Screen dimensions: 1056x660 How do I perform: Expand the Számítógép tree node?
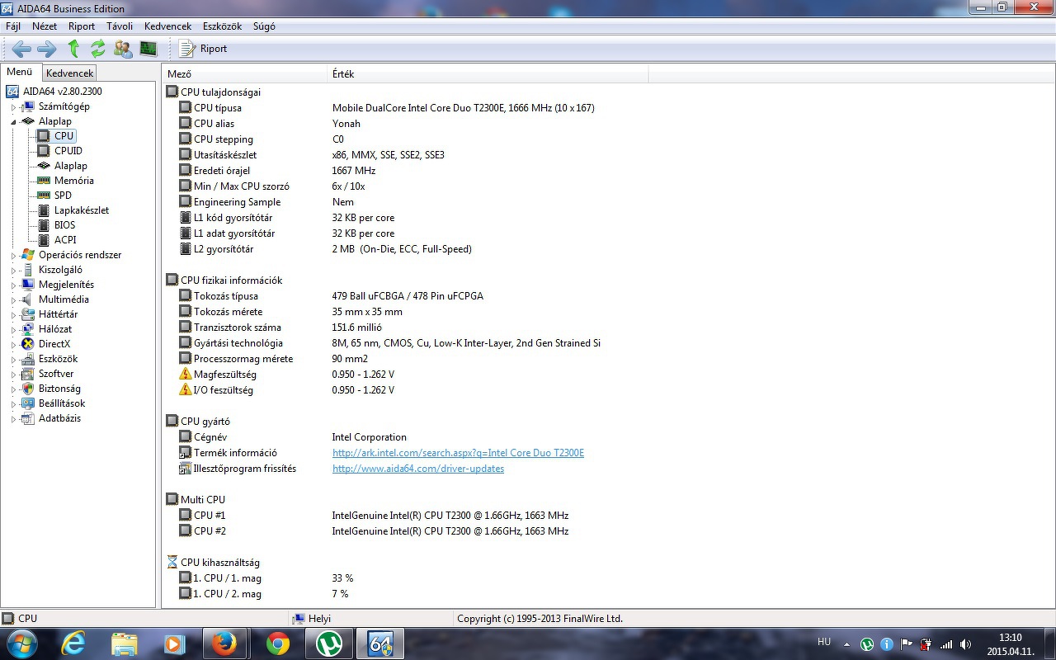[x=13, y=106]
